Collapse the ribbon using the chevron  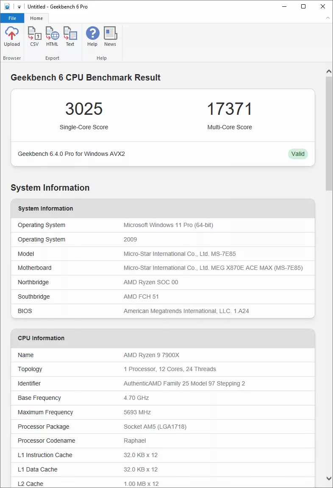pyautogui.click(x=327, y=18)
